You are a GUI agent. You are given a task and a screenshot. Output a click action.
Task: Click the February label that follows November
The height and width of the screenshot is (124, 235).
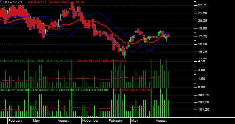(x=115, y=121)
